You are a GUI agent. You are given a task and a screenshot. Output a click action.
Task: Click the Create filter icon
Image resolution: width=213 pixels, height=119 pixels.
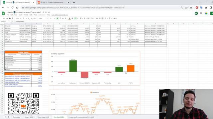(106, 19)
